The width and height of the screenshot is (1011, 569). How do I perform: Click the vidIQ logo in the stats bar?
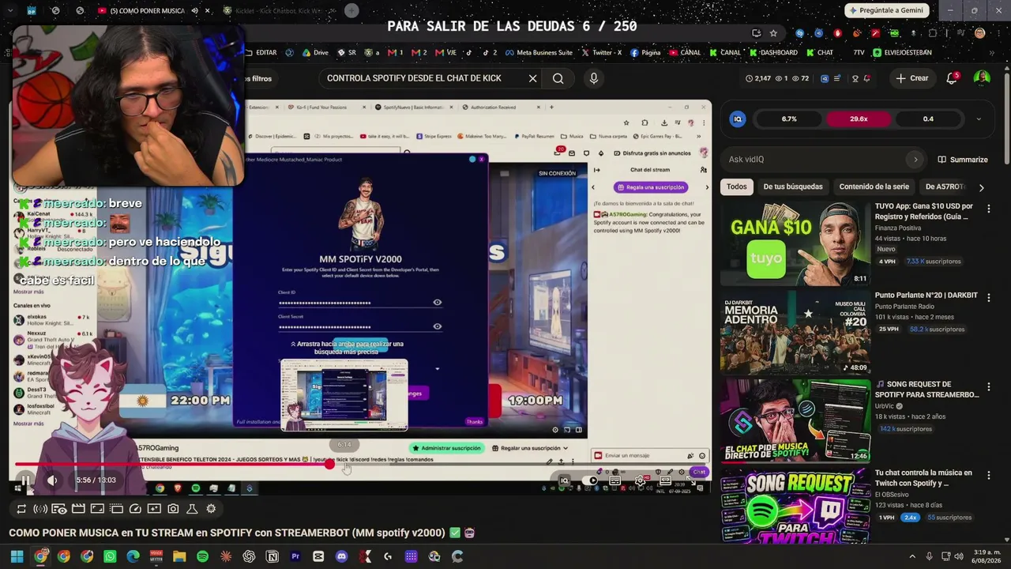click(x=739, y=119)
